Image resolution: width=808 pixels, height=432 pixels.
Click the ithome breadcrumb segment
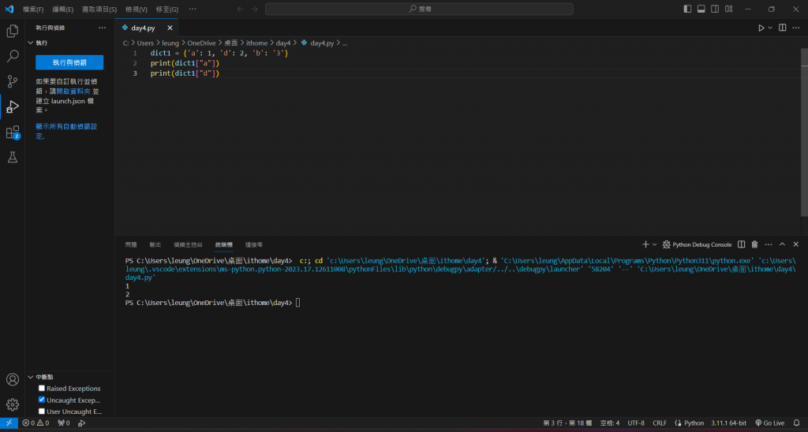pos(256,43)
